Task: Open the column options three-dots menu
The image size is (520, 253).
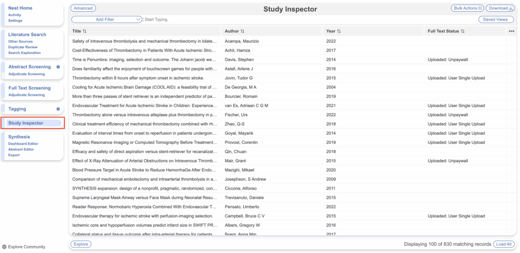Action: coord(511,31)
